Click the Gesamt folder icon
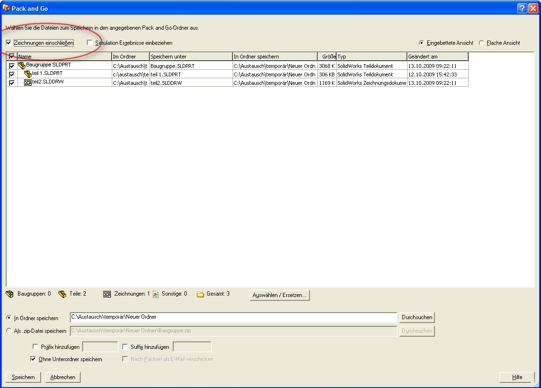Image resolution: width=541 pixels, height=388 pixels. coord(200,294)
